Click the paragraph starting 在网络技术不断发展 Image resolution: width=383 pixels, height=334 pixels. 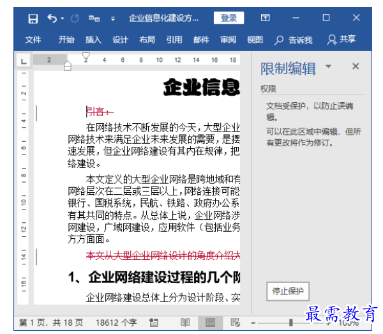pyautogui.click(x=154, y=145)
